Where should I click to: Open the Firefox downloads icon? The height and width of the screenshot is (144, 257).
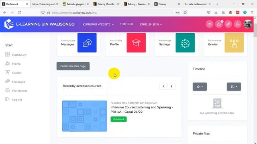point(216,12)
